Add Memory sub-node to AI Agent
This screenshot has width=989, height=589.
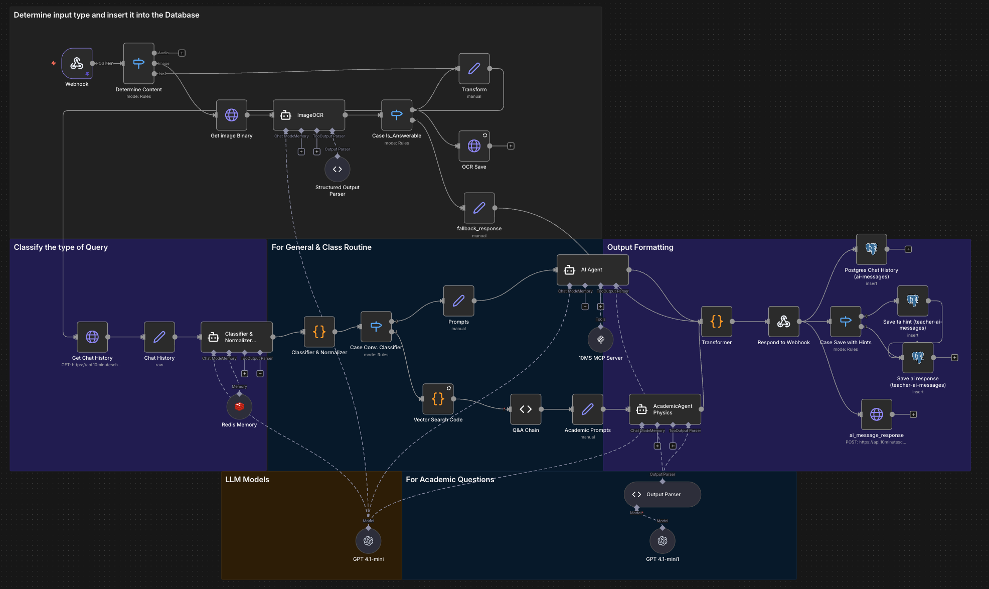(x=585, y=307)
